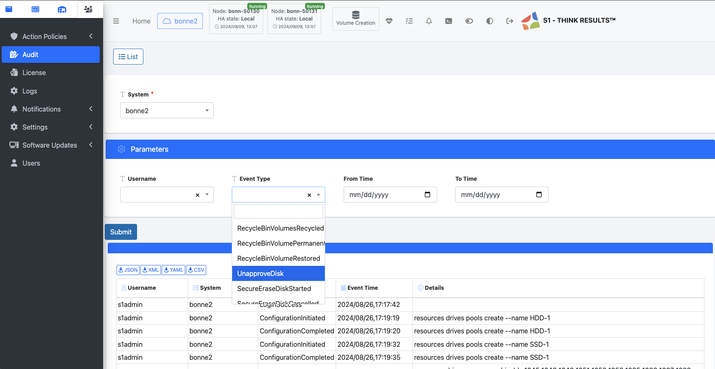
Task: Open Volume Creation button
Action: [356, 19]
